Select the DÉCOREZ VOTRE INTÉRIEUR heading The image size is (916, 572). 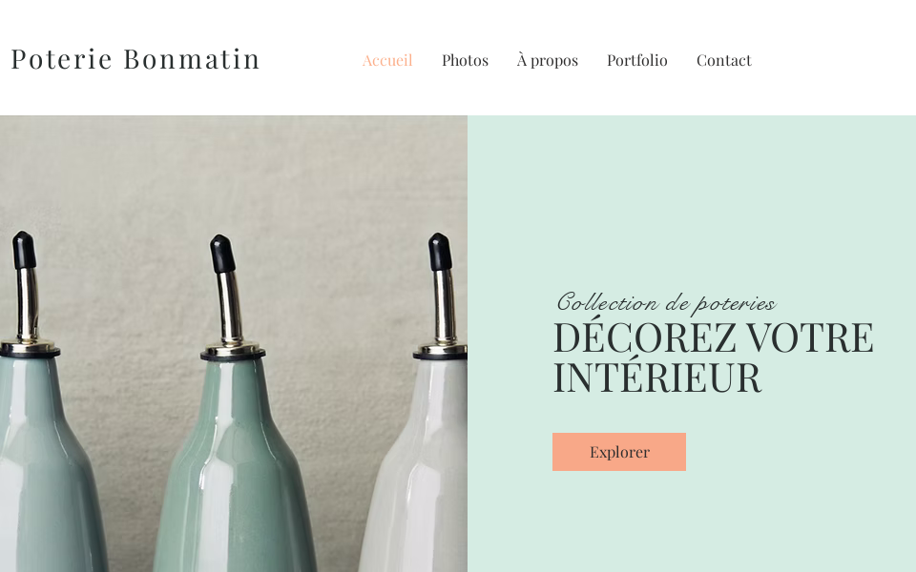point(713,357)
